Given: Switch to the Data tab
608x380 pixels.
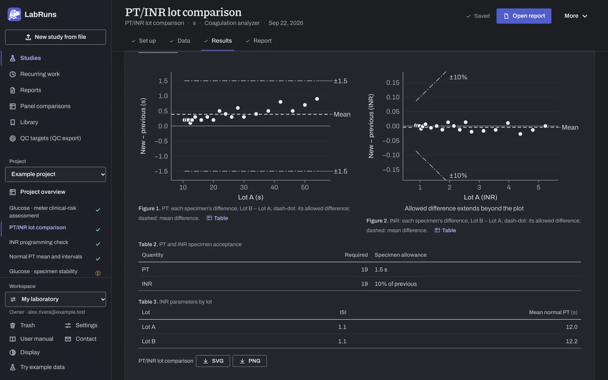Looking at the screenshot, I should coord(180,41).
